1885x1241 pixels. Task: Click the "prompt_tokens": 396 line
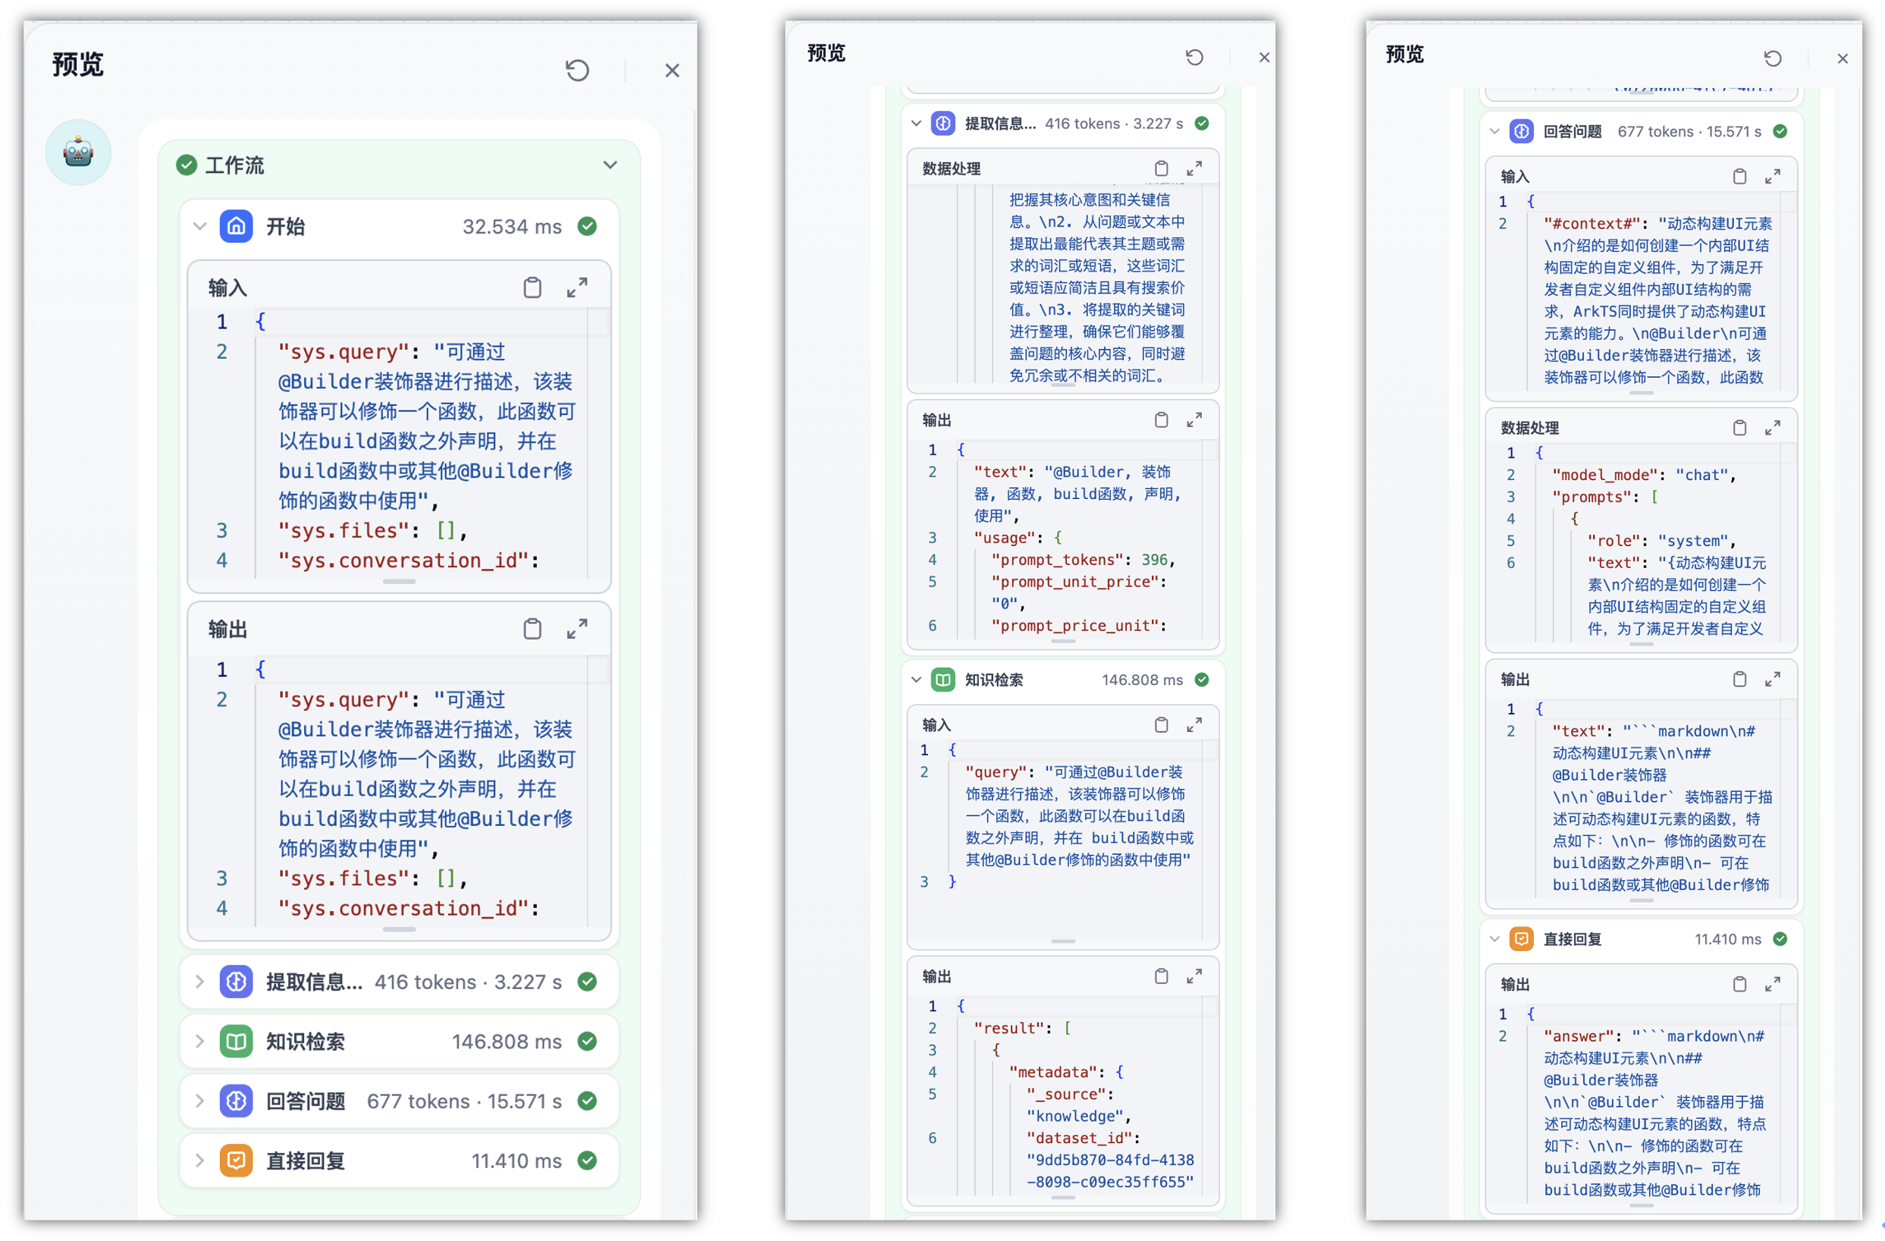click(x=1083, y=560)
